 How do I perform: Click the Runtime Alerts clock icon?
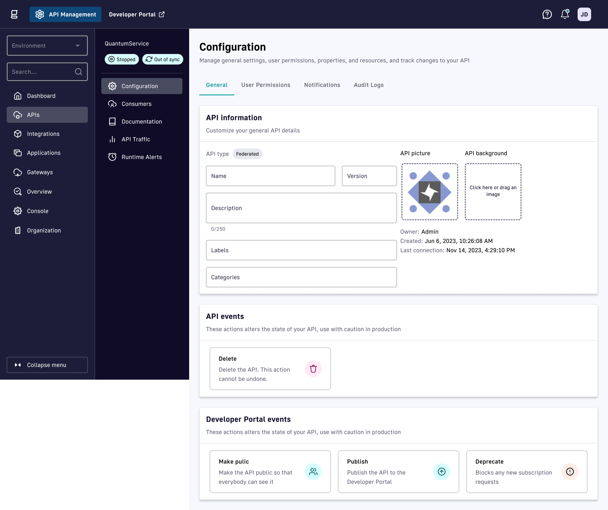112,157
